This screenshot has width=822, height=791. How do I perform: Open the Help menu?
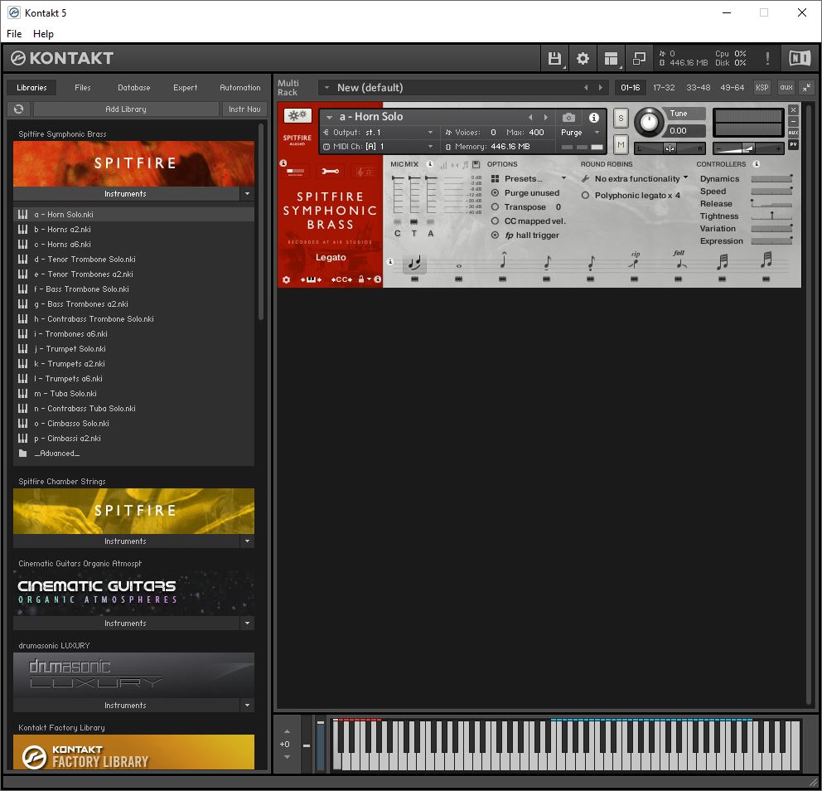tap(44, 33)
